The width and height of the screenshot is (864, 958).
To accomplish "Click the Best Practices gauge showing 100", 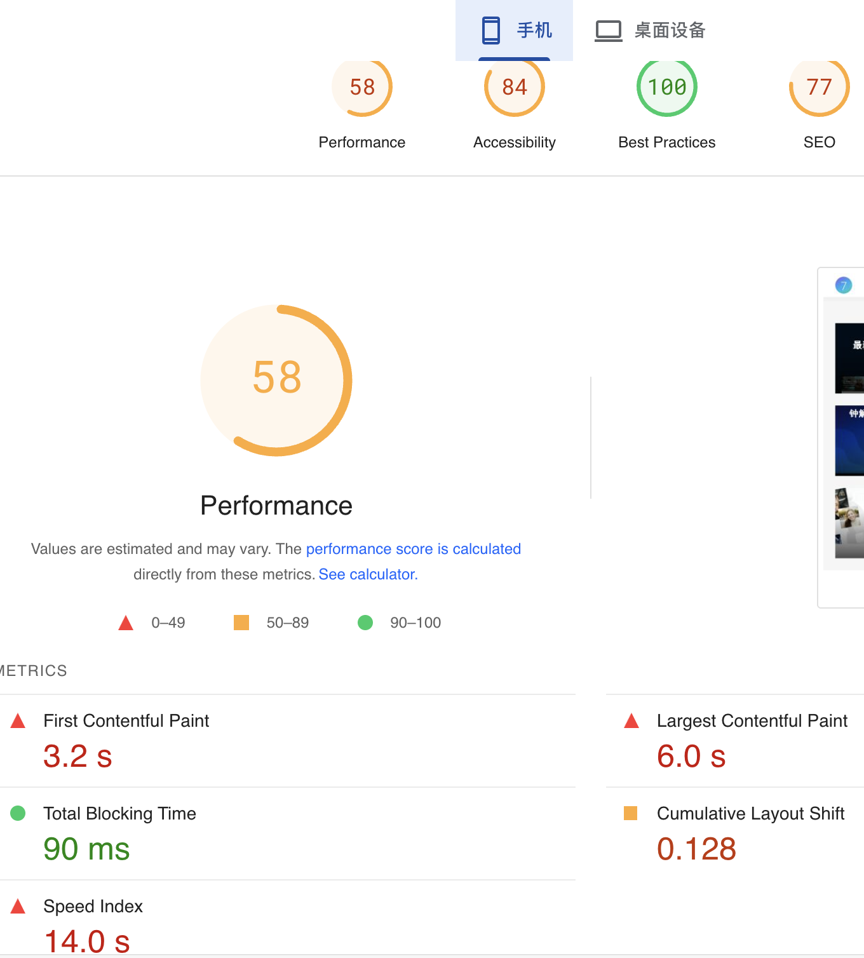I will tap(667, 88).
